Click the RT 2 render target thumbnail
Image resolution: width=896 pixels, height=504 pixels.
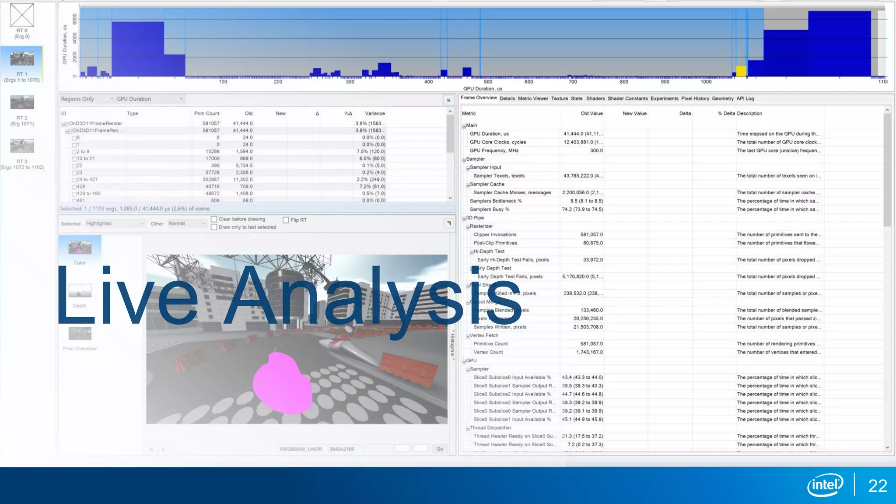tap(22, 102)
